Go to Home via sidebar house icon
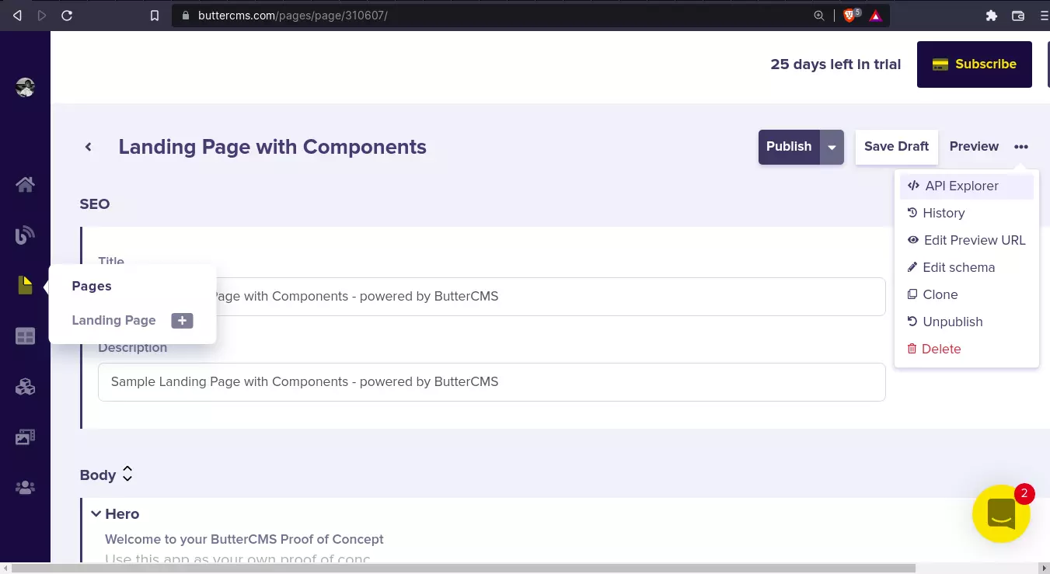Screen dimensions: 1050x574 (x=25, y=184)
